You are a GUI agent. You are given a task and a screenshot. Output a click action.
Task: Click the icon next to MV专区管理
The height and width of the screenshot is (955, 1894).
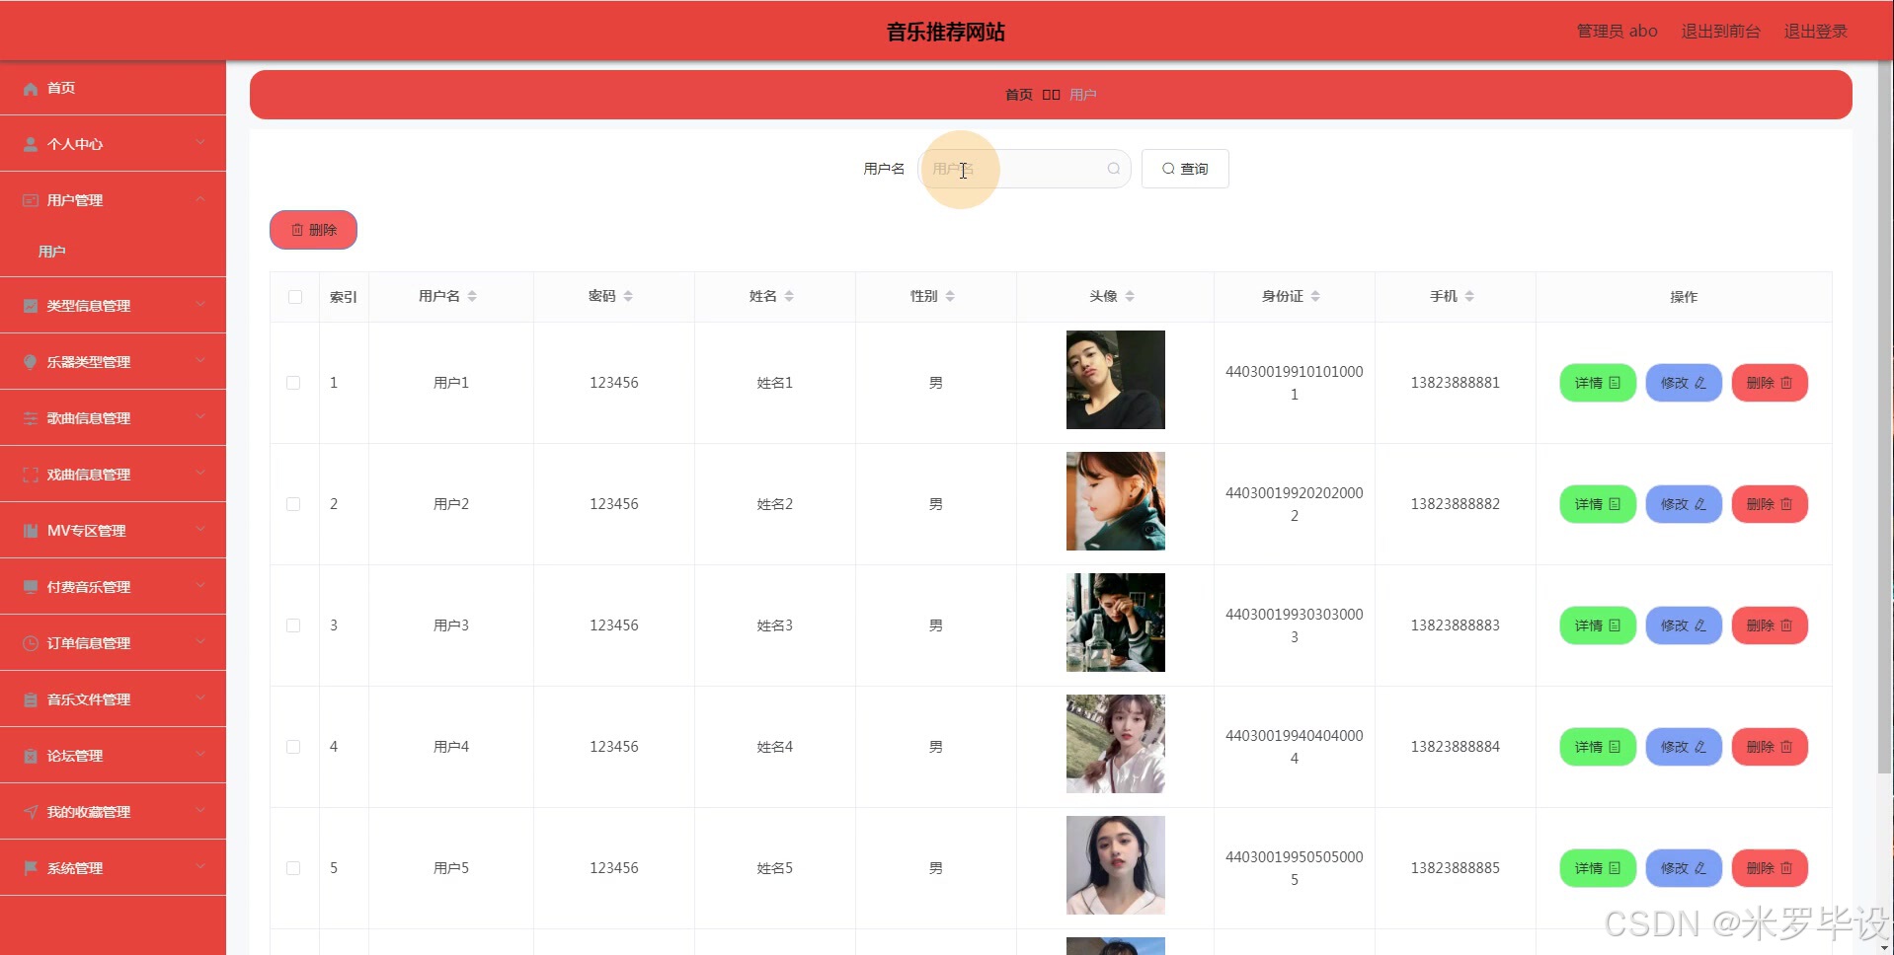[x=31, y=531]
